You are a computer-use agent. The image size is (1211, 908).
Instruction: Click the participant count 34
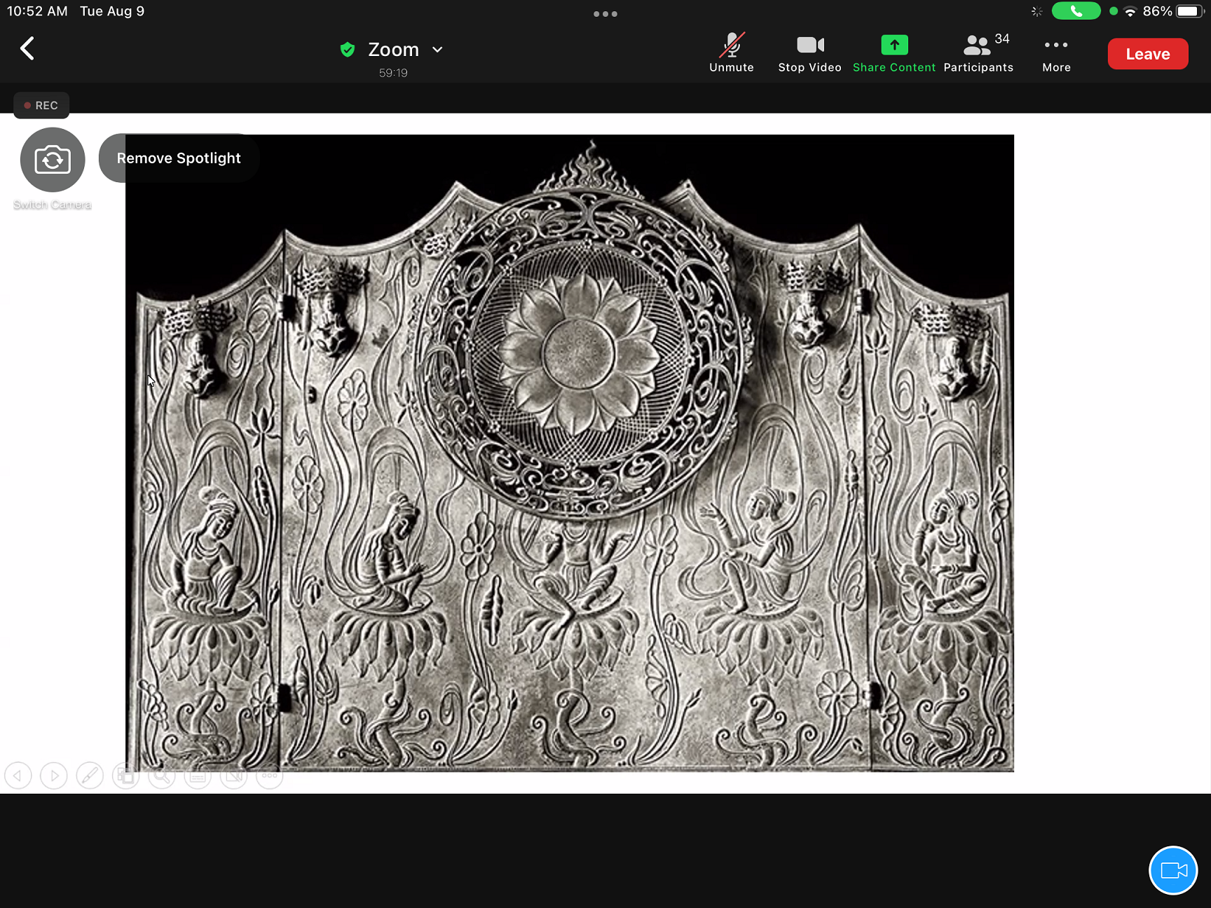pyautogui.click(x=1002, y=39)
